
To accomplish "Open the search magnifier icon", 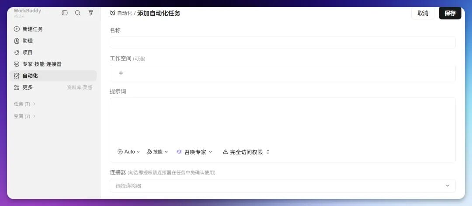I will [x=78, y=13].
